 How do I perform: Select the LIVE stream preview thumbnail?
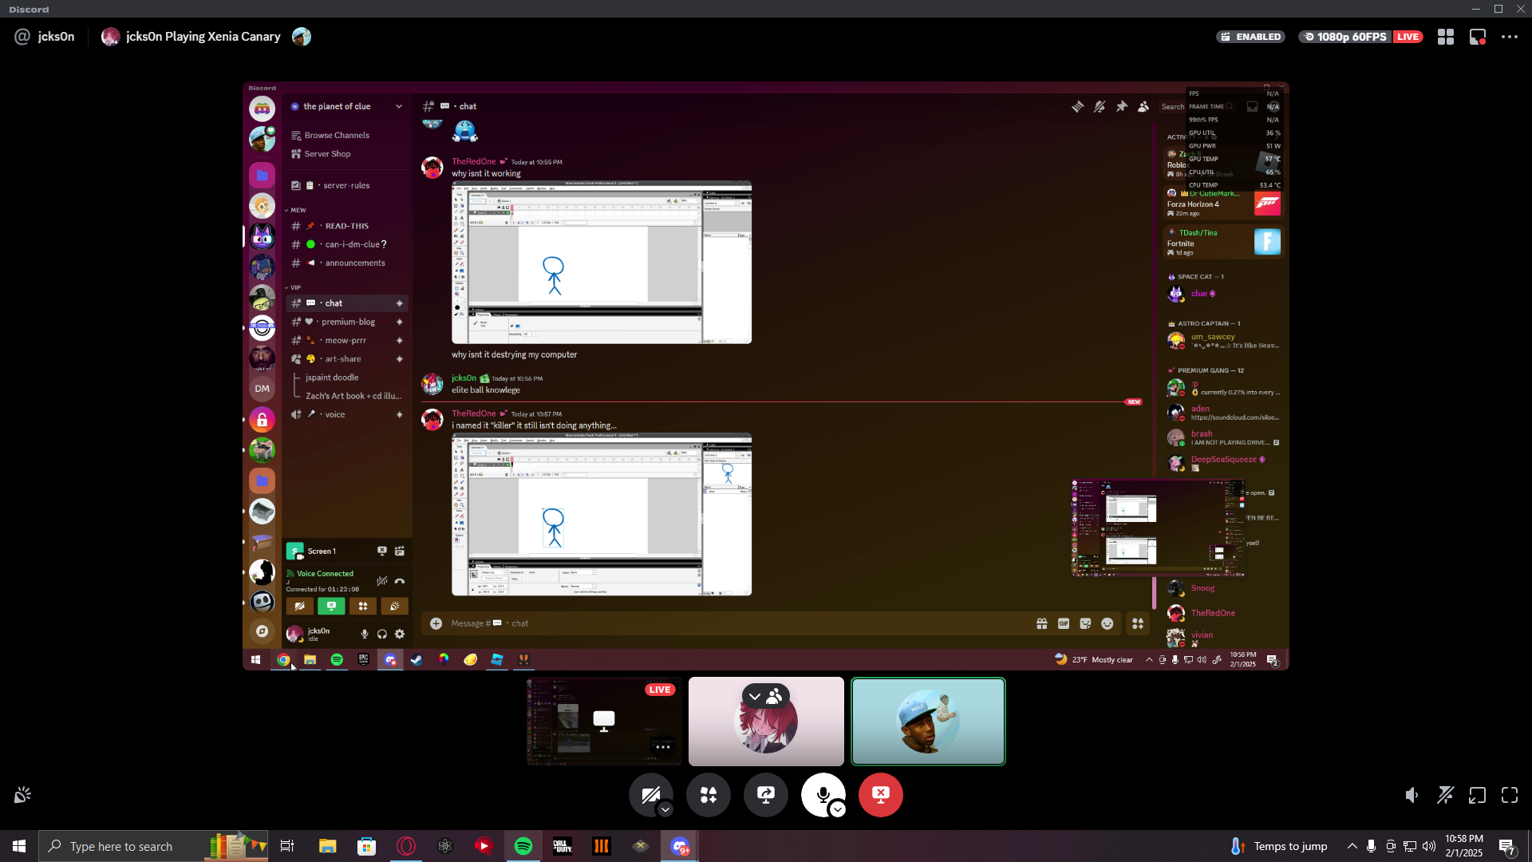pyautogui.click(x=604, y=722)
